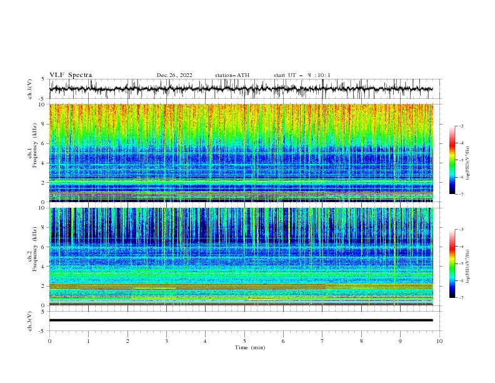Click the '-5' tick on the ch.1(V) axis
Viewport: 495px width, 383px height.
pyautogui.click(x=42, y=99)
